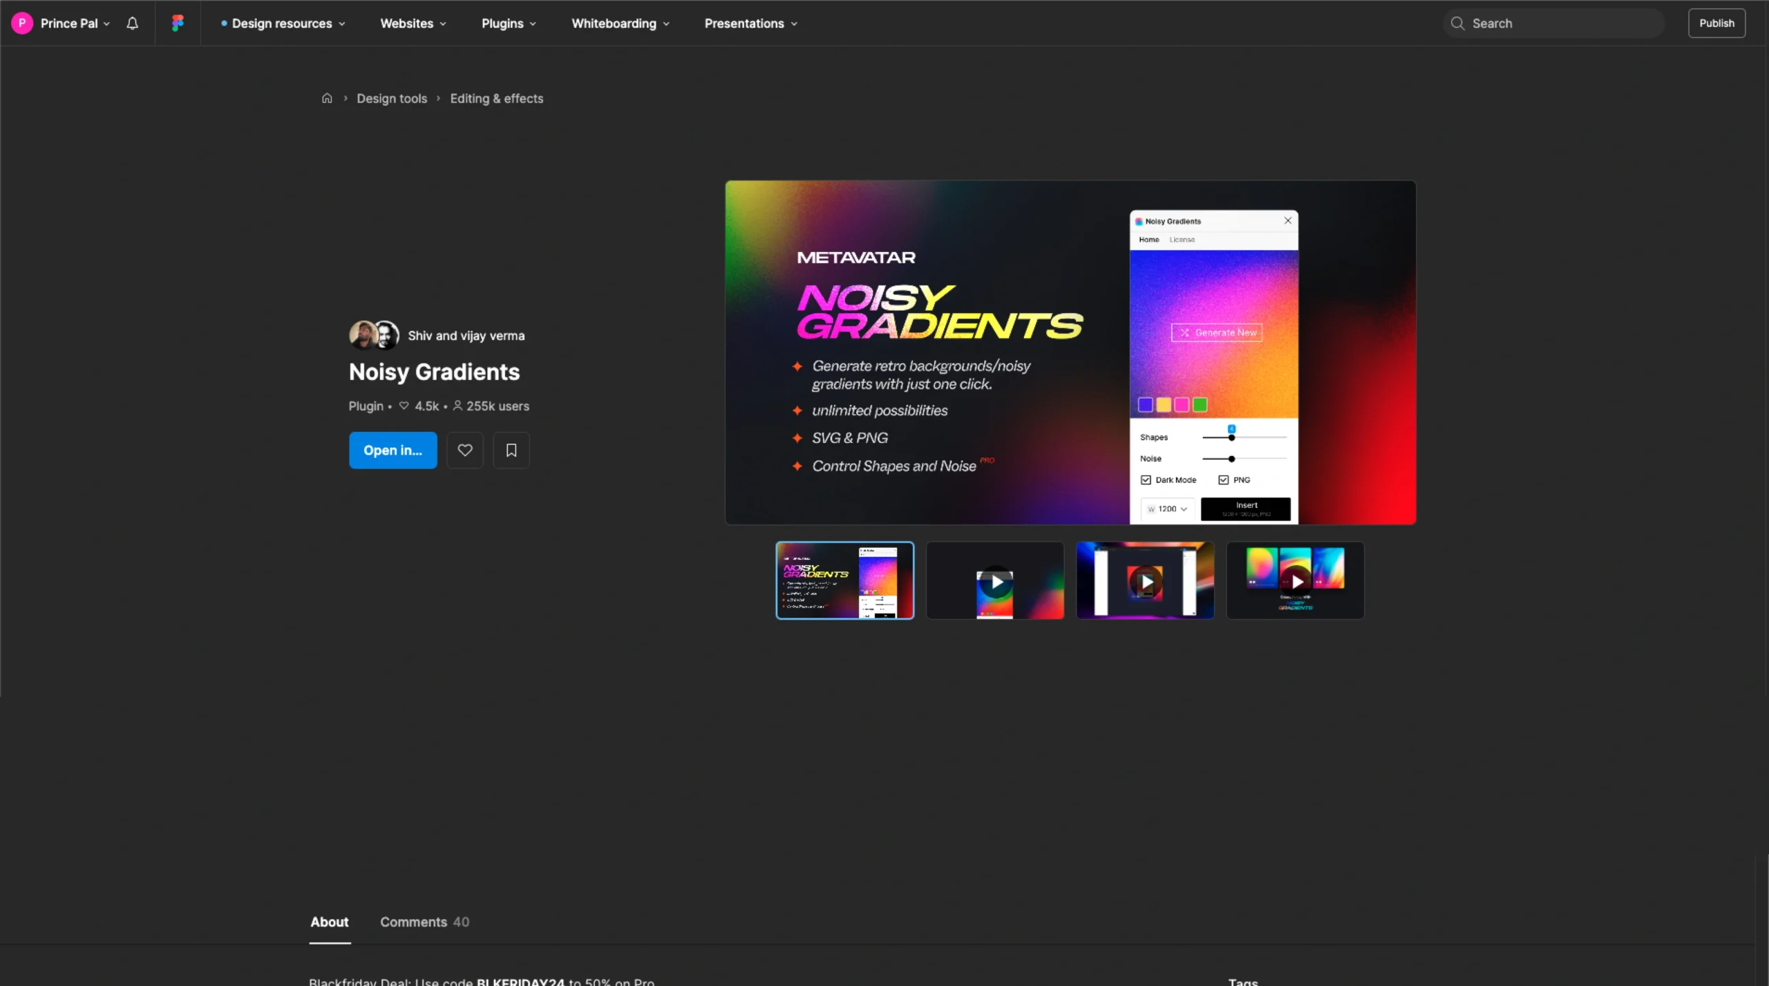Click the Figma logo icon
Viewport: 1769px width, 986px height.
[178, 23]
